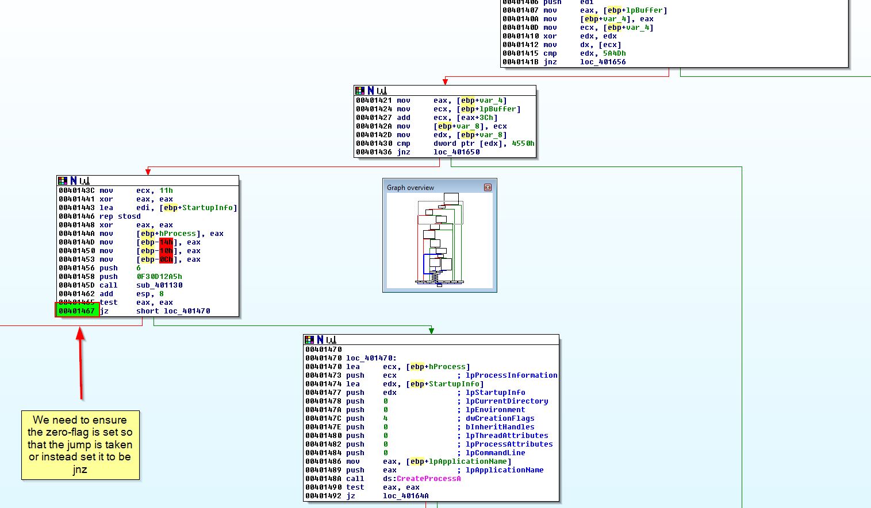
Task: Close the Graph overview window
Action: pyautogui.click(x=488, y=187)
